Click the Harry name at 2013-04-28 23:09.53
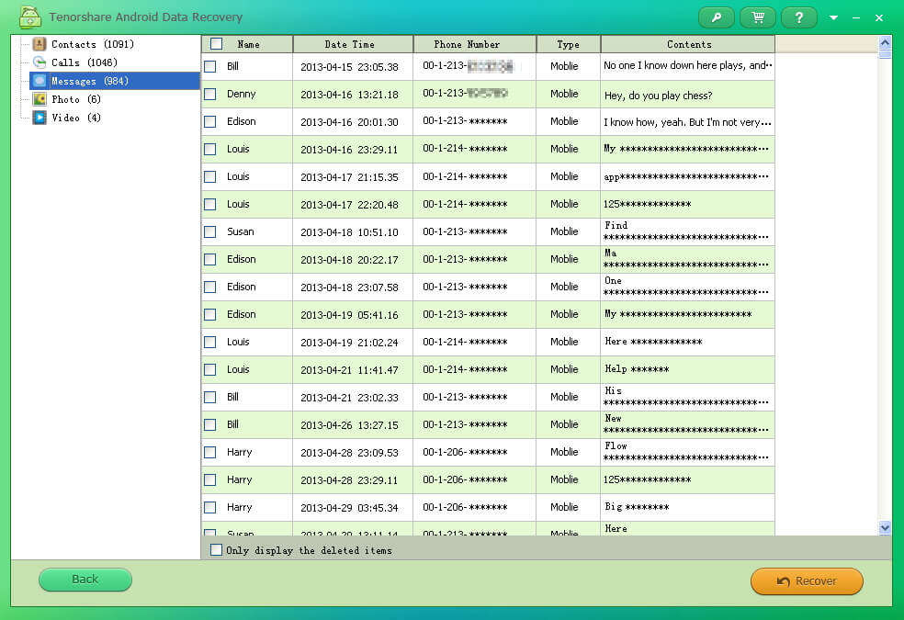The height and width of the screenshot is (620, 904). tap(239, 452)
